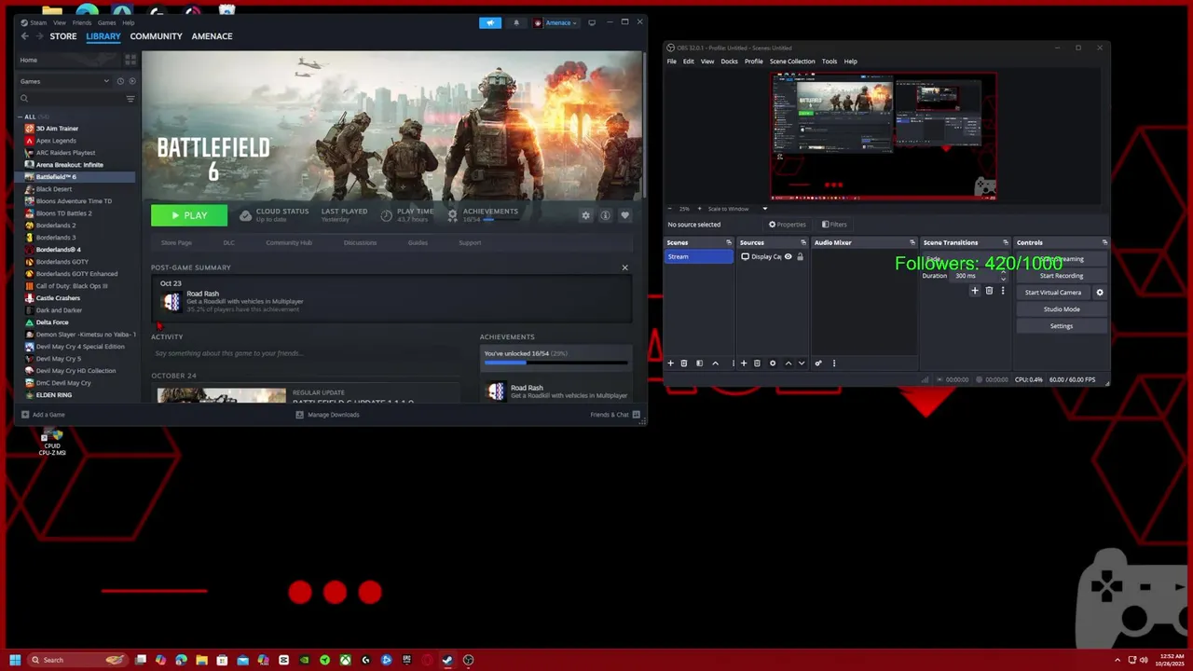This screenshot has width=1193, height=671.
Task: Enter Steam Big Picture mode icon
Action: click(591, 22)
